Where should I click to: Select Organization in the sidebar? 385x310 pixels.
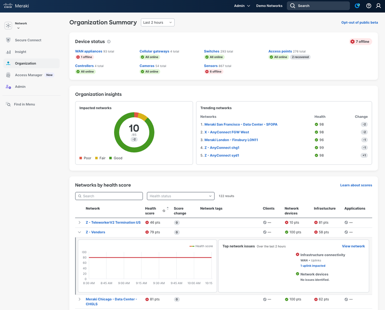[x=25, y=64]
